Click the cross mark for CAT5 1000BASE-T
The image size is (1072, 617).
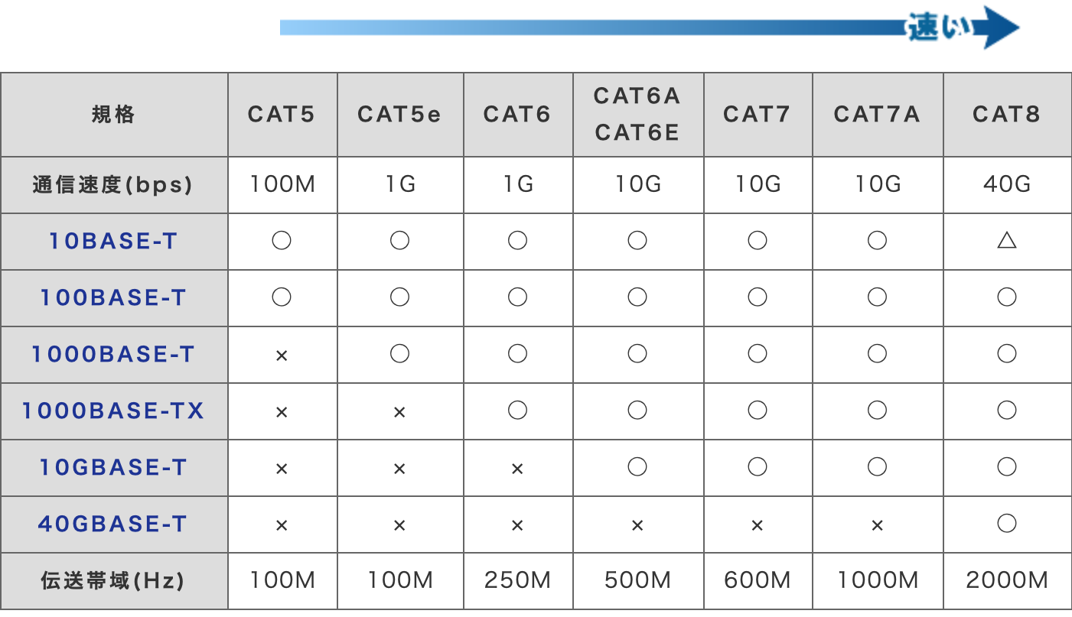(x=282, y=356)
